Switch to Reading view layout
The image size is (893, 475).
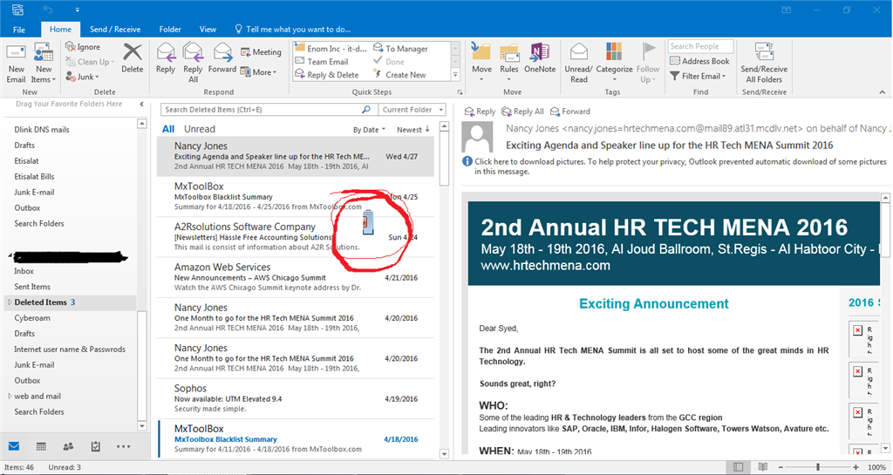(762, 467)
